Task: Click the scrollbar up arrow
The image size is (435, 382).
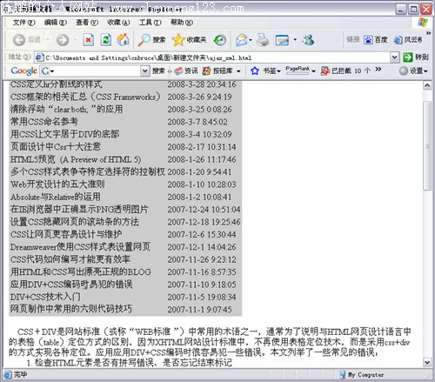Action: [427, 85]
